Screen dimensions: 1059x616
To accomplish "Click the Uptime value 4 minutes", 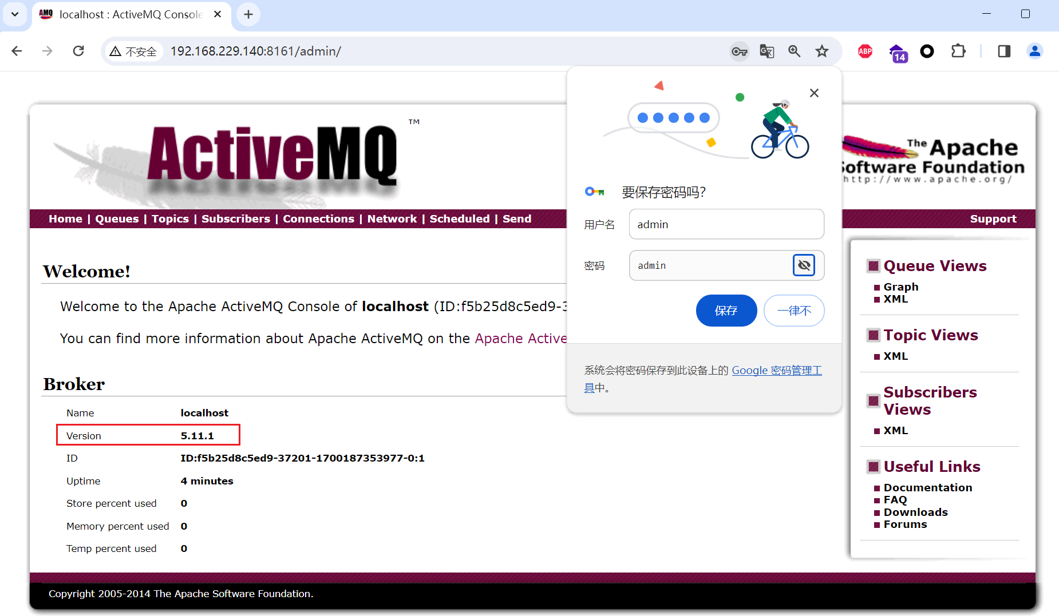I will 207,481.
